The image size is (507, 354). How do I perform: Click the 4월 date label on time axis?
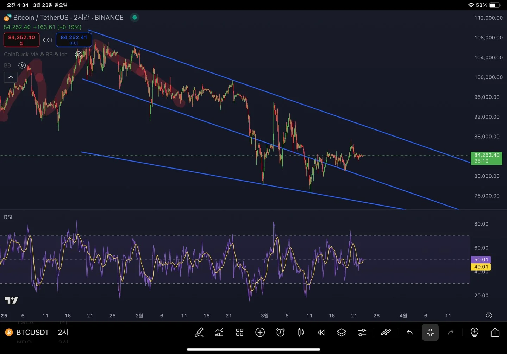[403, 316]
